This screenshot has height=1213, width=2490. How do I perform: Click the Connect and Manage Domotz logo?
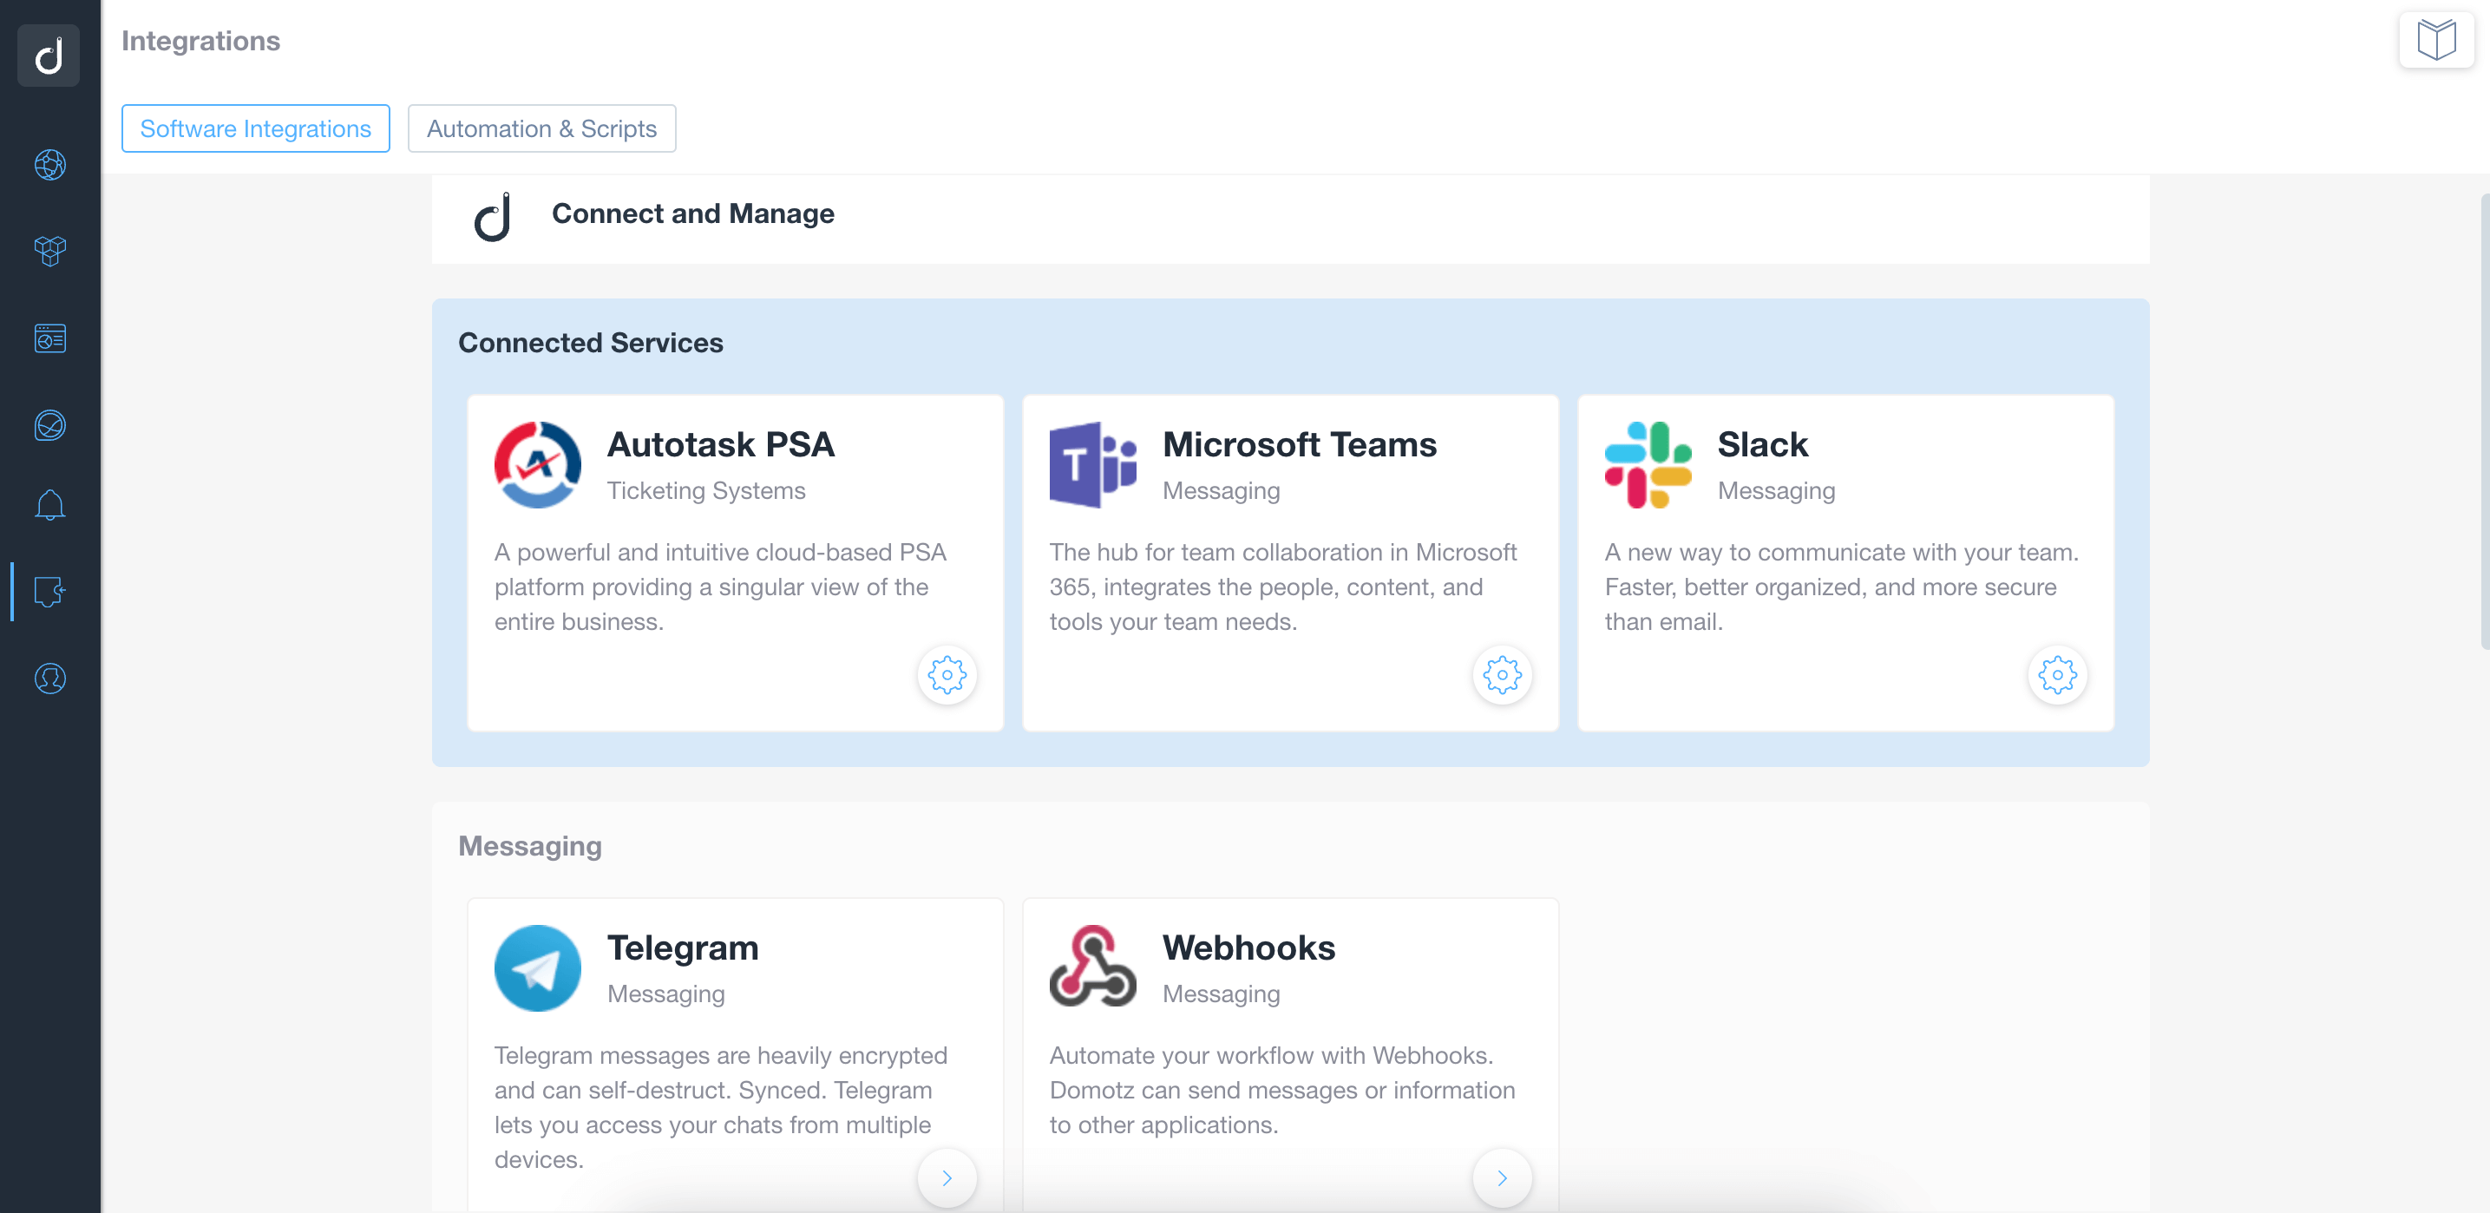pos(492,217)
